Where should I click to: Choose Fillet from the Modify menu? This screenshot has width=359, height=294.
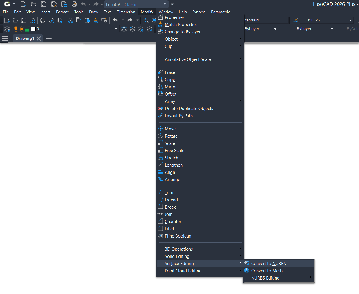[200, 229]
